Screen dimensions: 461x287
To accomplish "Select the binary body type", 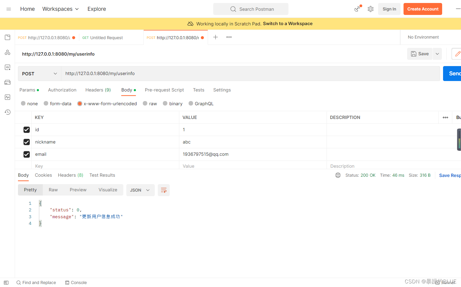I will click(172, 103).
